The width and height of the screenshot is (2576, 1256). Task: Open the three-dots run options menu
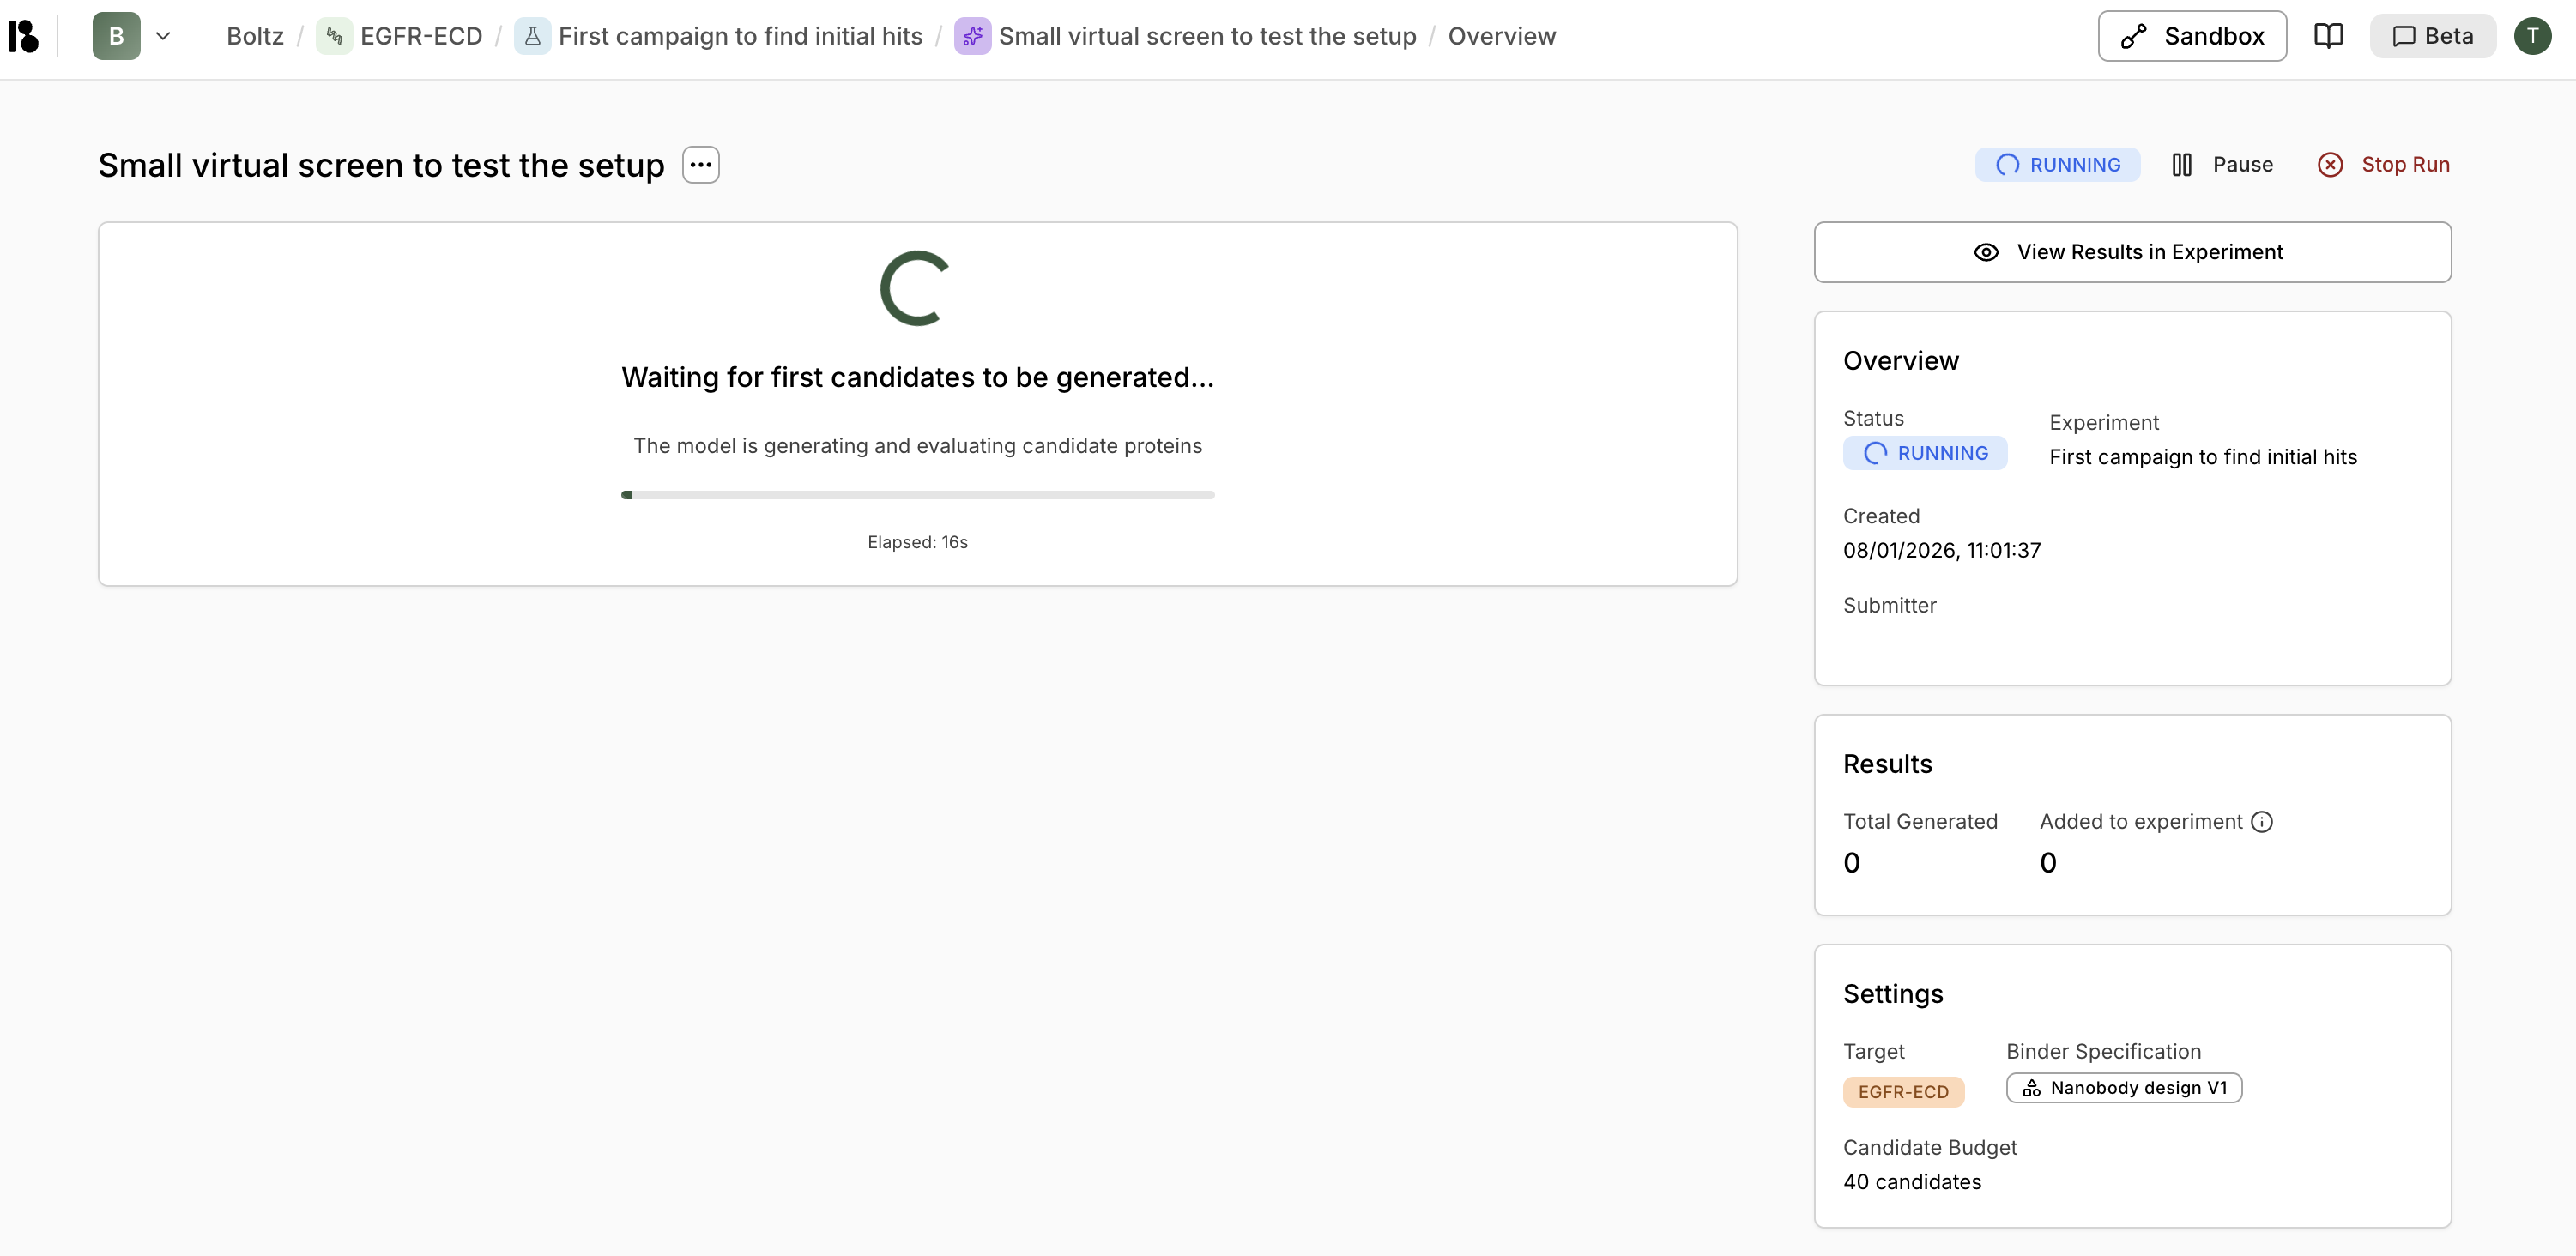[x=700, y=165]
